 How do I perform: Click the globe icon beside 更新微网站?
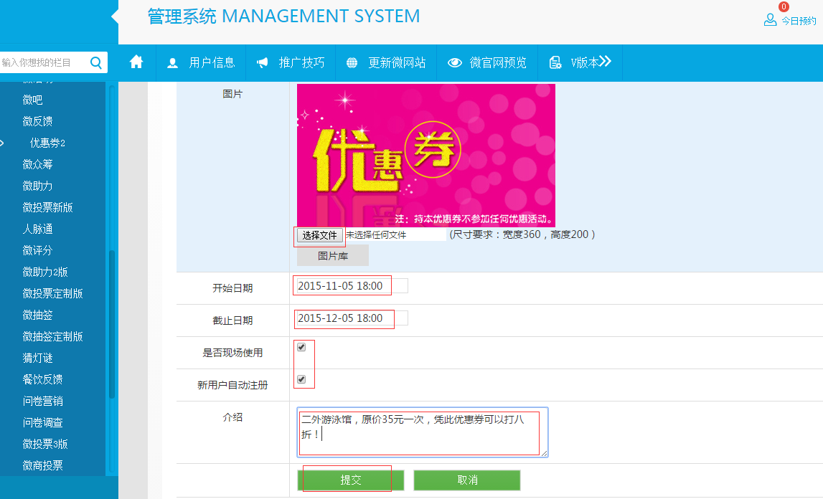coord(352,63)
